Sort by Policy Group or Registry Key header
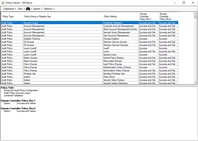The width and height of the screenshot is (198, 141). [x=63, y=16]
